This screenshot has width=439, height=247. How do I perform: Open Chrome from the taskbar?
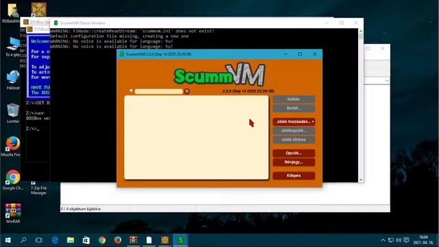click(102, 240)
